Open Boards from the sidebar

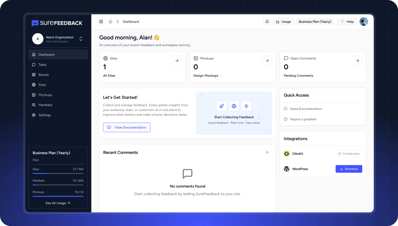click(43, 75)
